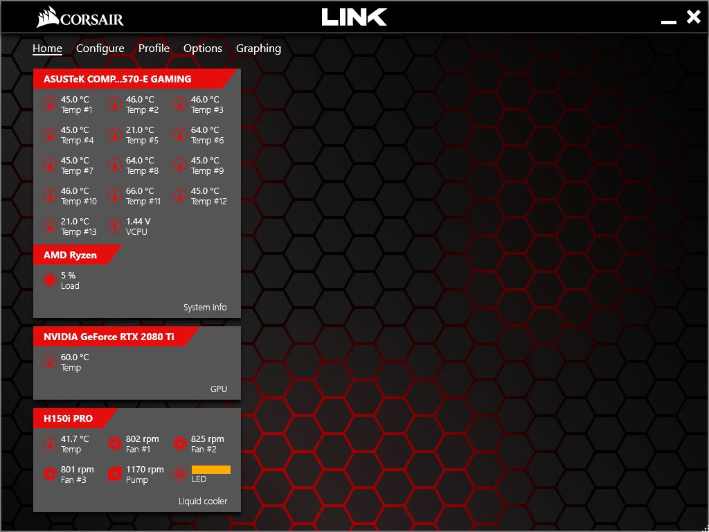The height and width of the screenshot is (532, 709).
Task: Click the 801 rpm fan speed value
Action: [78, 469]
